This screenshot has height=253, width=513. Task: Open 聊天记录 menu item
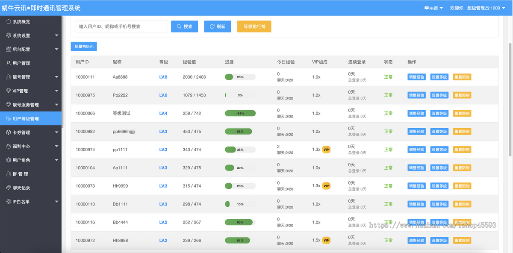pyautogui.click(x=31, y=188)
